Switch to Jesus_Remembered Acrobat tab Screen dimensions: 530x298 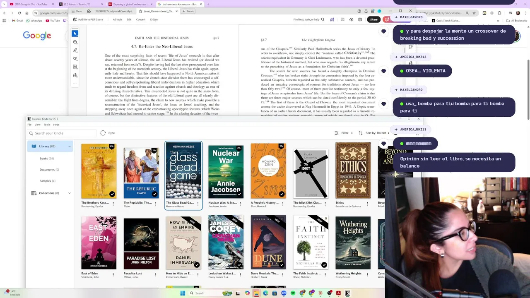pyautogui.click(x=157, y=11)
